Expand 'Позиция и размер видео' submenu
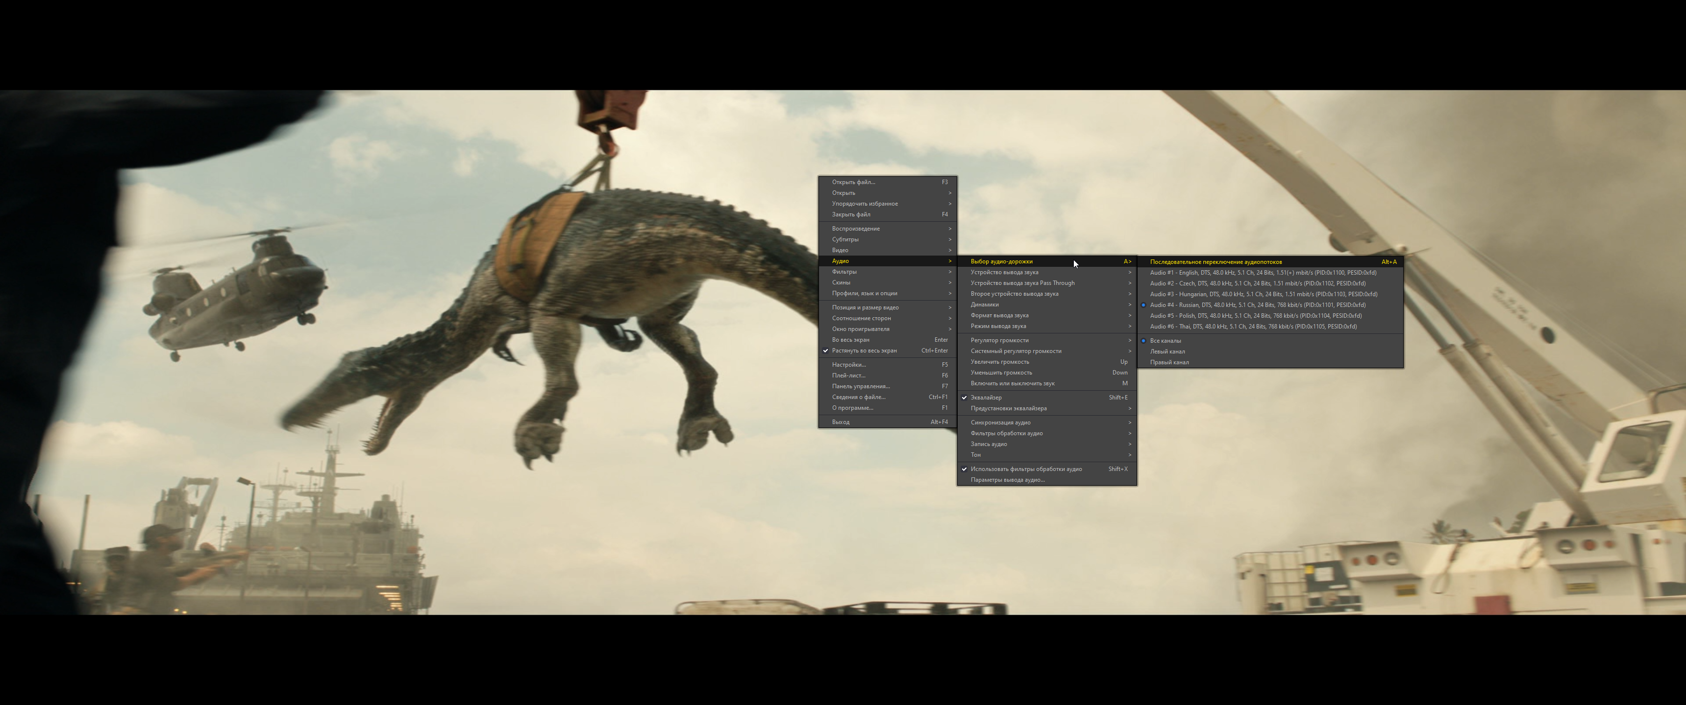Image resolution: width=1686 pixels, height=705 pixels. click(888, 307)
